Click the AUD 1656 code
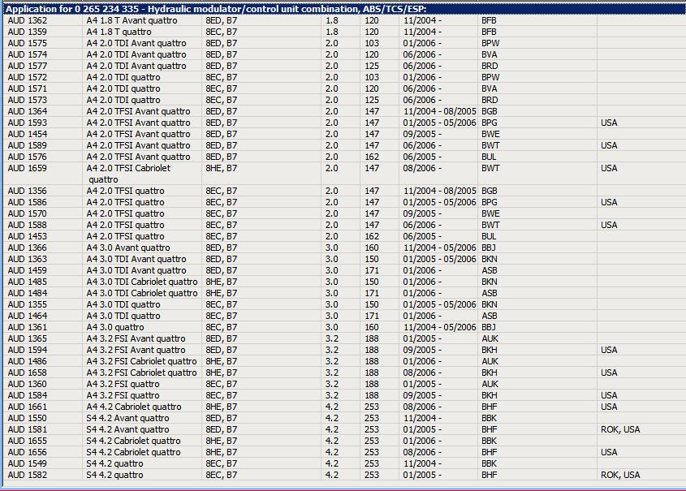The width and height of the screenshot is (686, 491). pos(27,453)
